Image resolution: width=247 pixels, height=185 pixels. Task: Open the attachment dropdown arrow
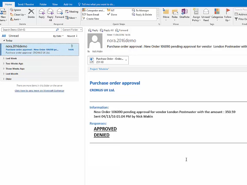pos(126,60)
